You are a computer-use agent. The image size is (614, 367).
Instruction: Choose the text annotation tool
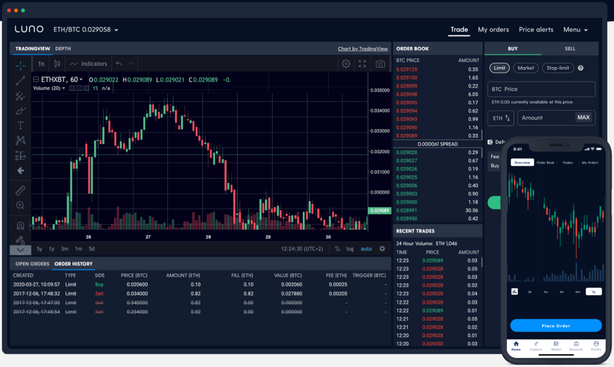20,125
